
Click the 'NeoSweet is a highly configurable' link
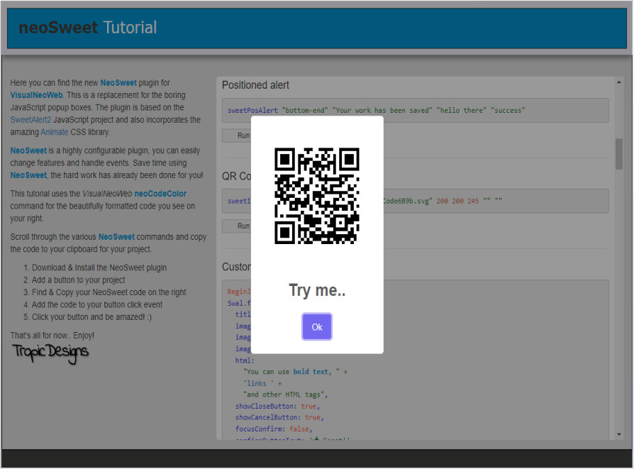pos(28,151)
